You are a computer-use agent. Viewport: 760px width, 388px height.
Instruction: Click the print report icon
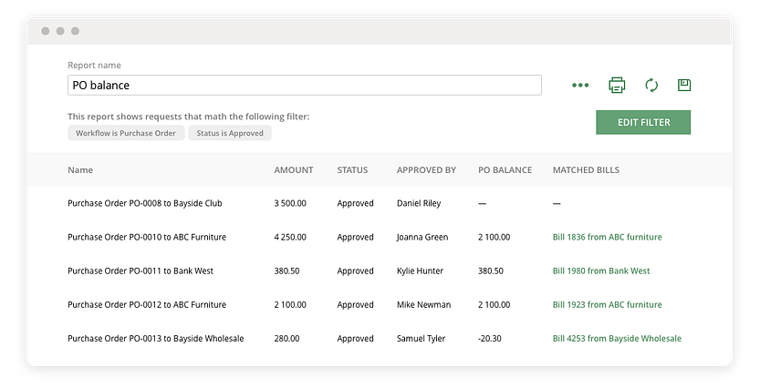pos(617,85)
